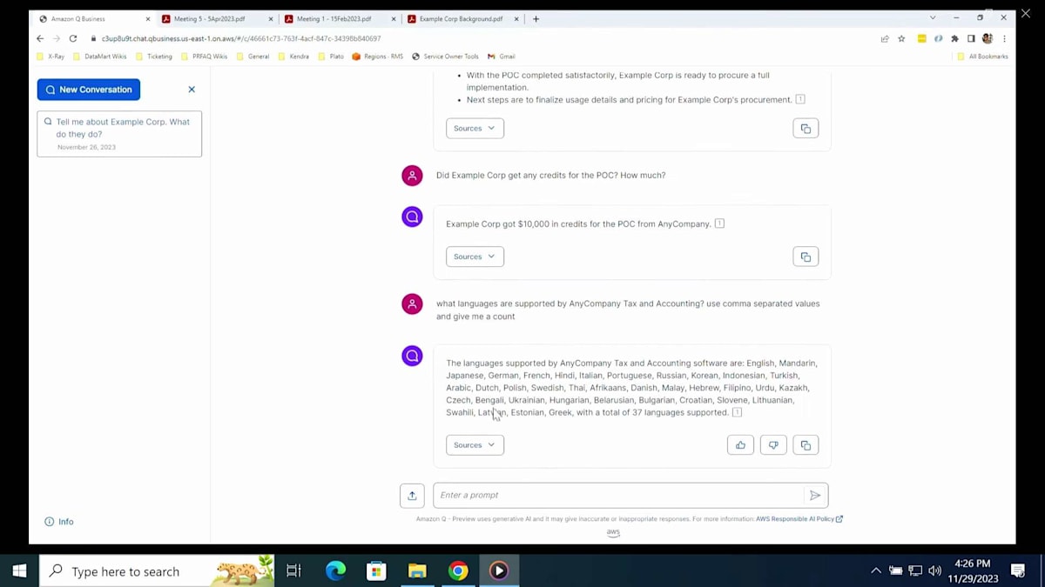The width and height of the screenshot is (1045, 587).
Task: Switch to Example Corp Background.pdf tab
Action: 462,18
